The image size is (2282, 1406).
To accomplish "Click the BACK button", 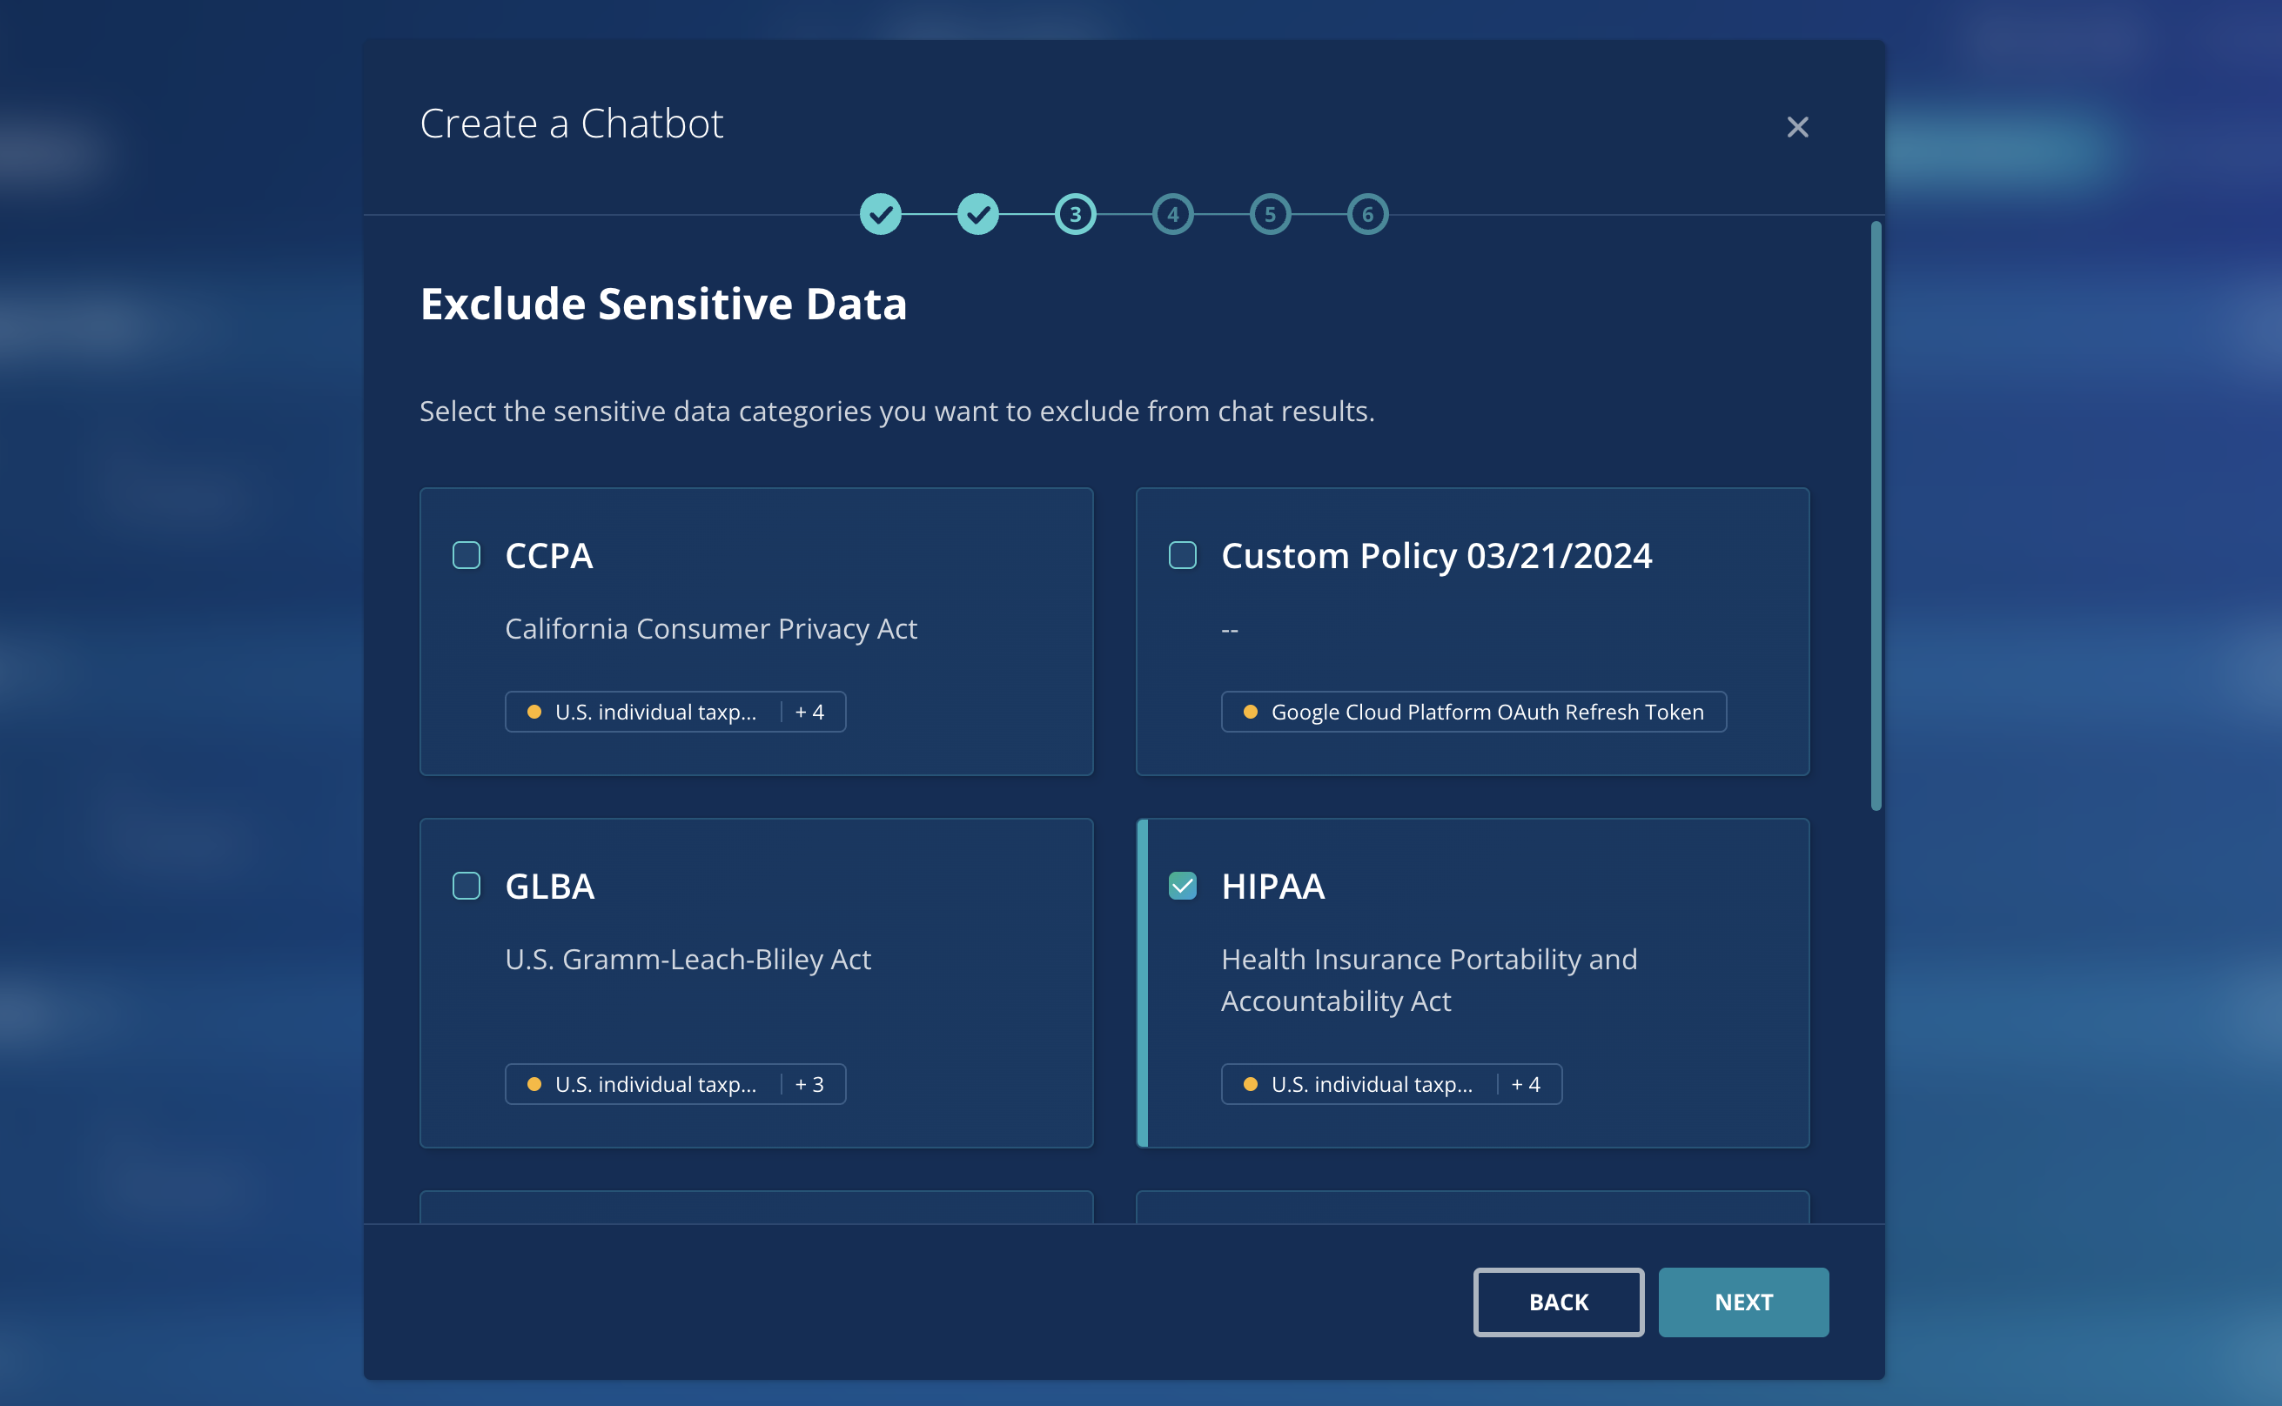I will 1559,1302.
